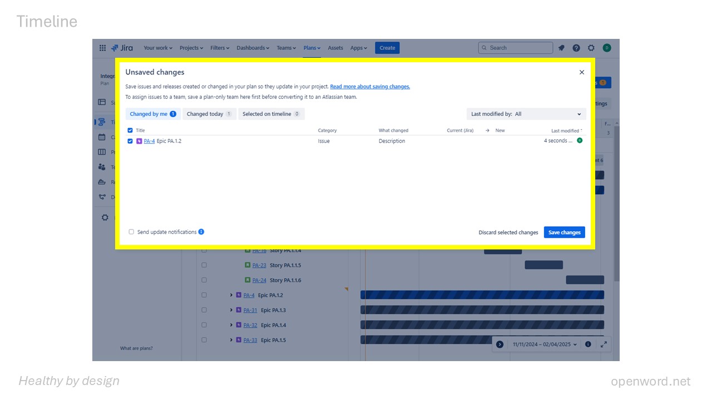
Task: Click Discard selected changes
Action: (x=508, y=232)
